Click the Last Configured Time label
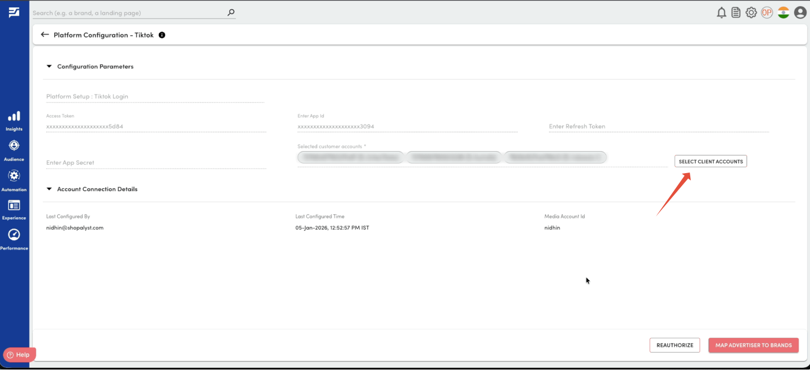Image resolution: width=810 pixels, height=370 pixels. (x=320, y=216)
